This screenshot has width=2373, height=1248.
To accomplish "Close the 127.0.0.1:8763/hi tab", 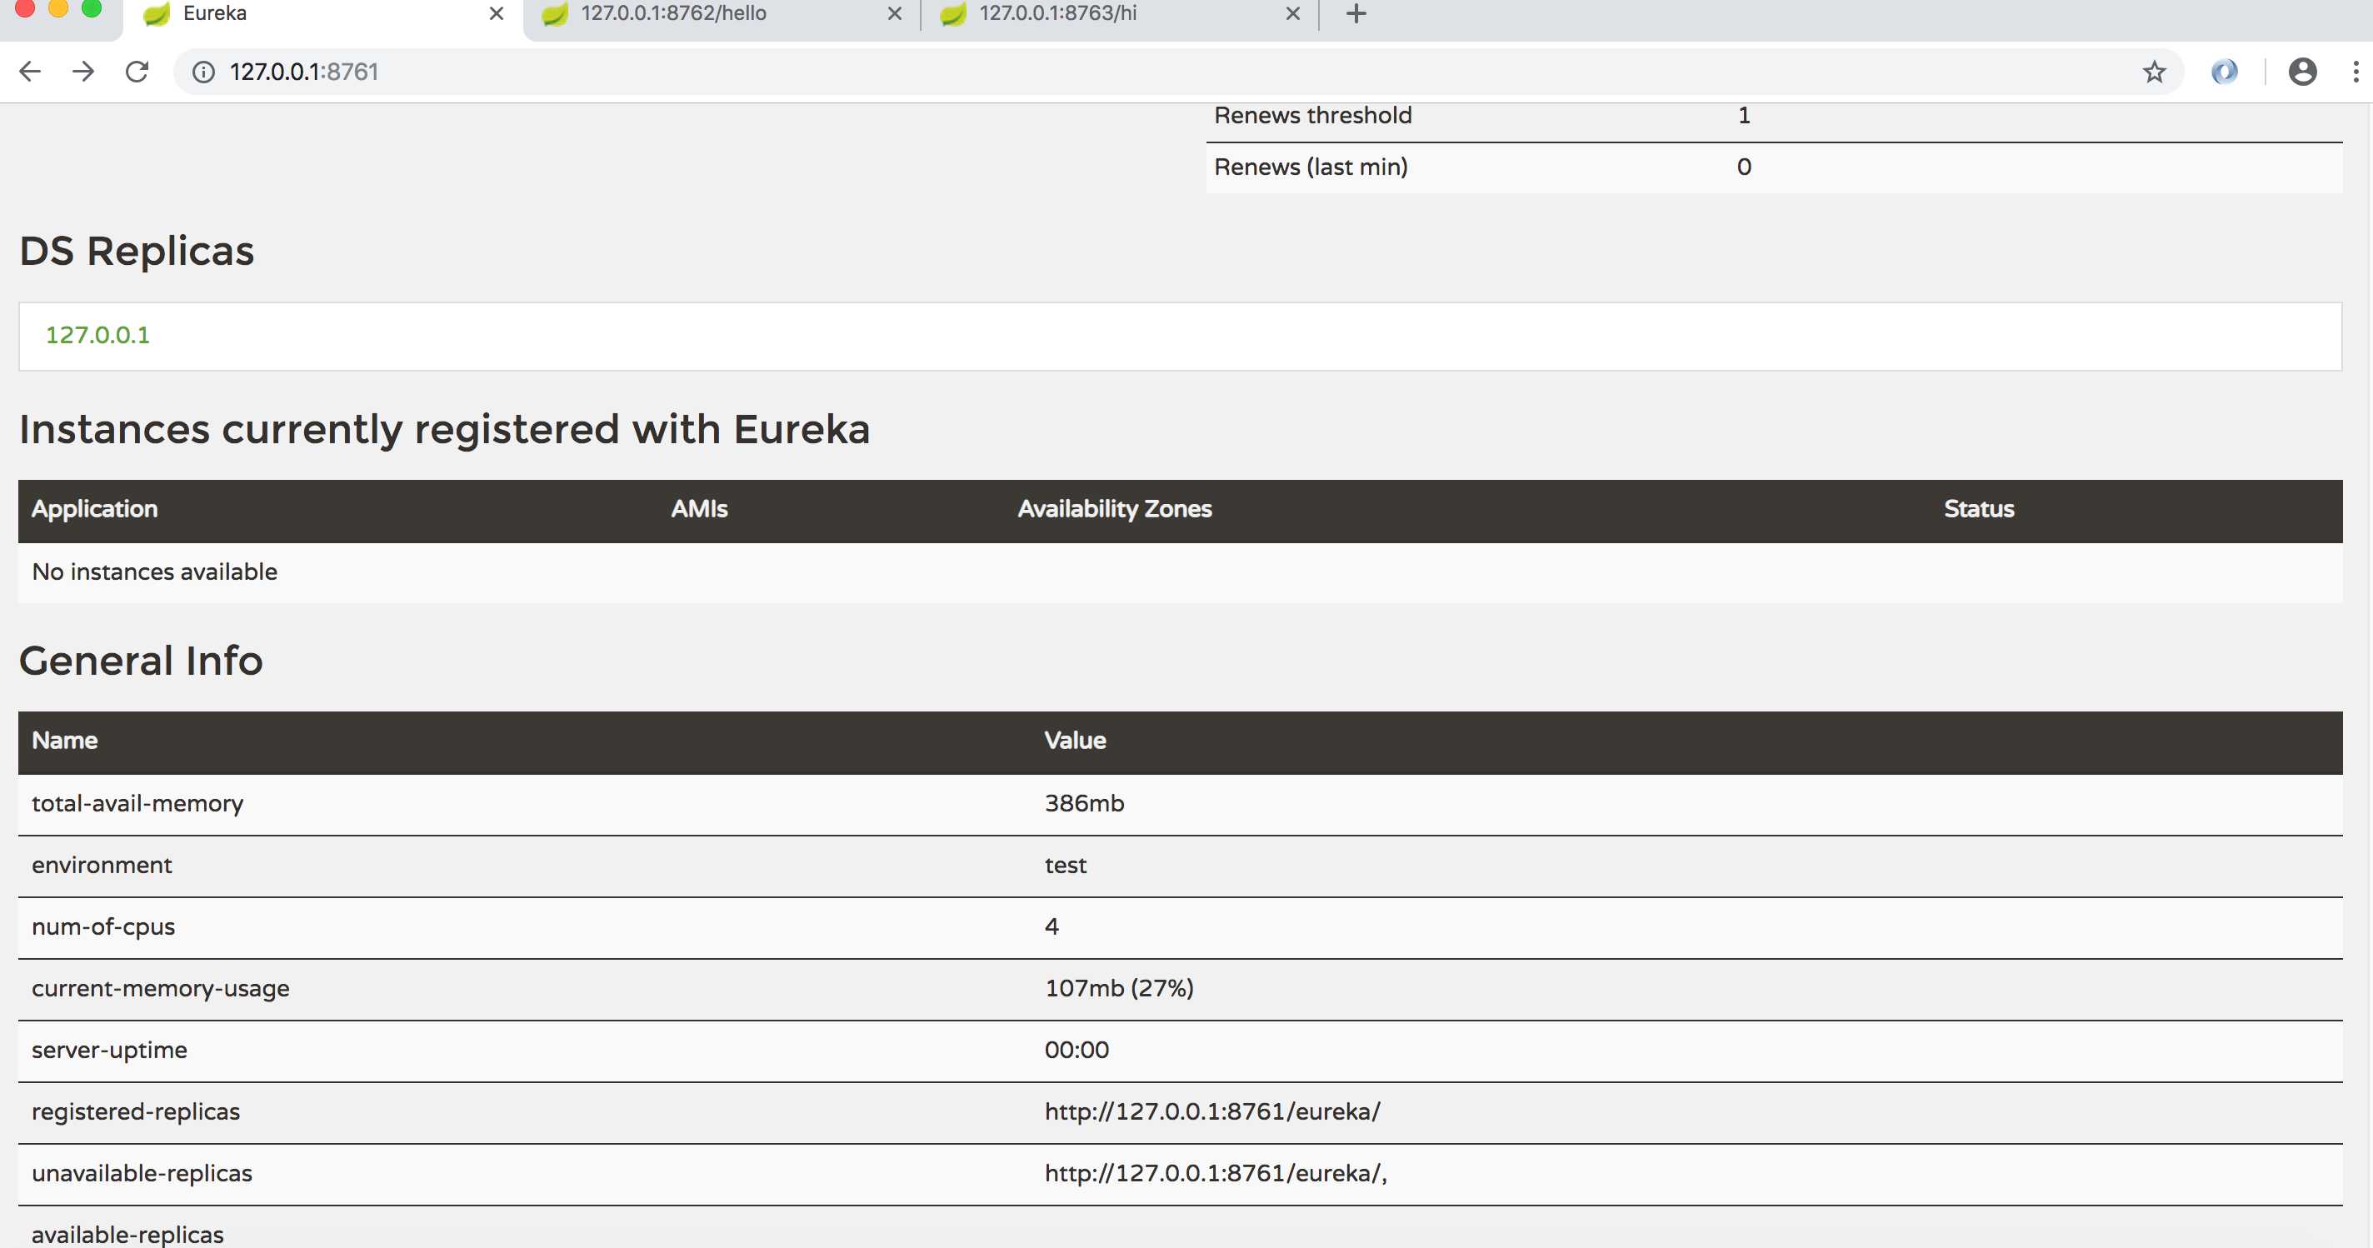I will coord(1293,14).
